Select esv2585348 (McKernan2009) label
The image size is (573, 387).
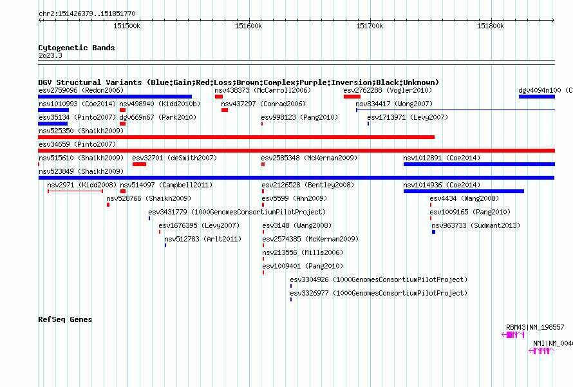tap(309, 158)
